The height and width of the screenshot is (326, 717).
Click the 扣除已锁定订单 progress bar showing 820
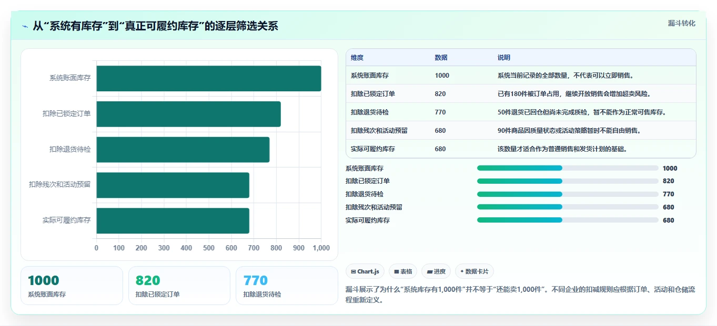point(568,181)
